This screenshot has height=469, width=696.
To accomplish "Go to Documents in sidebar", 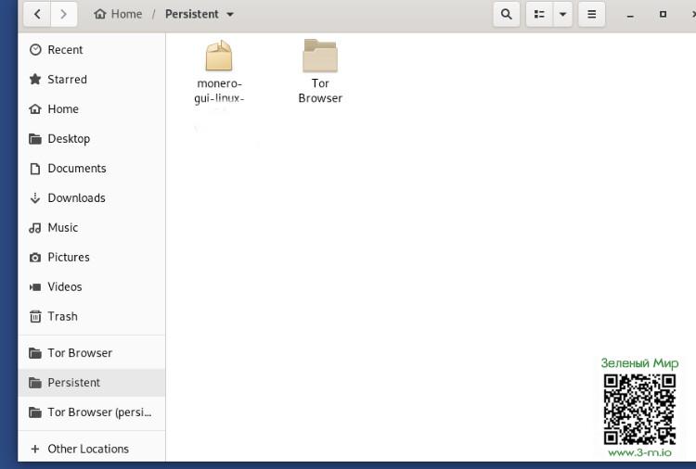I will click(x=76, y=169).
